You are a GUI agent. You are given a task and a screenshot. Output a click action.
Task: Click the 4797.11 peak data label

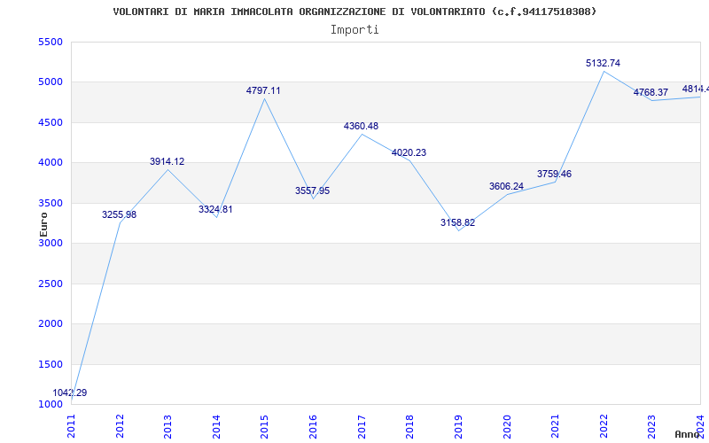[x=263, y=91]
